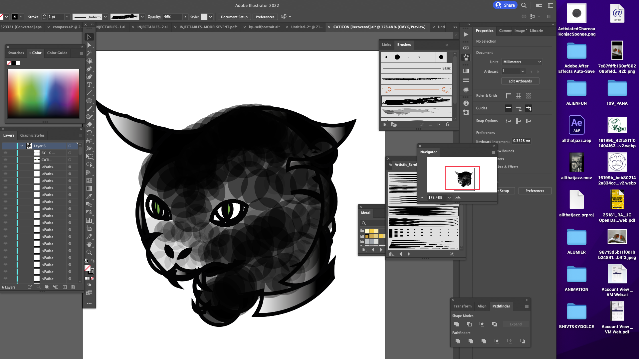Open the stroke weight dropdown
Screen dimensions: 639x359
[x=67, y=17]
